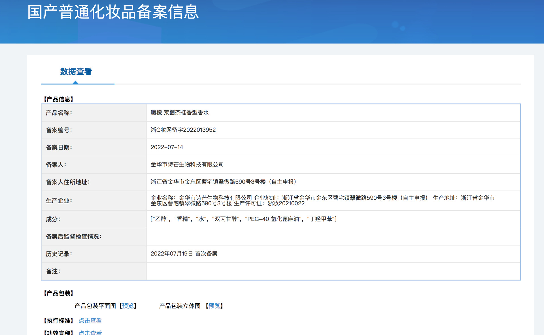Viewport: 544px width, 335px height.
Task: Click the filing date 2022-07-14
Action: click(x=167, y=147)
